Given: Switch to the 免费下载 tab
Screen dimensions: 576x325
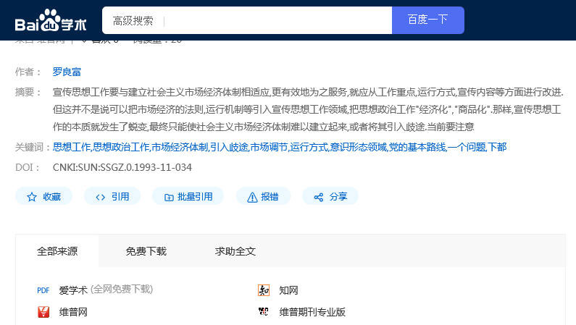Looking at the screenshot, I should (146, 251).
